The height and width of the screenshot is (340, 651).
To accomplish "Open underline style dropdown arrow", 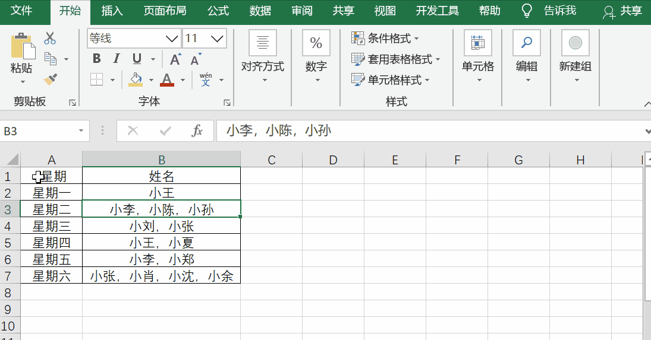I will 153,59.
